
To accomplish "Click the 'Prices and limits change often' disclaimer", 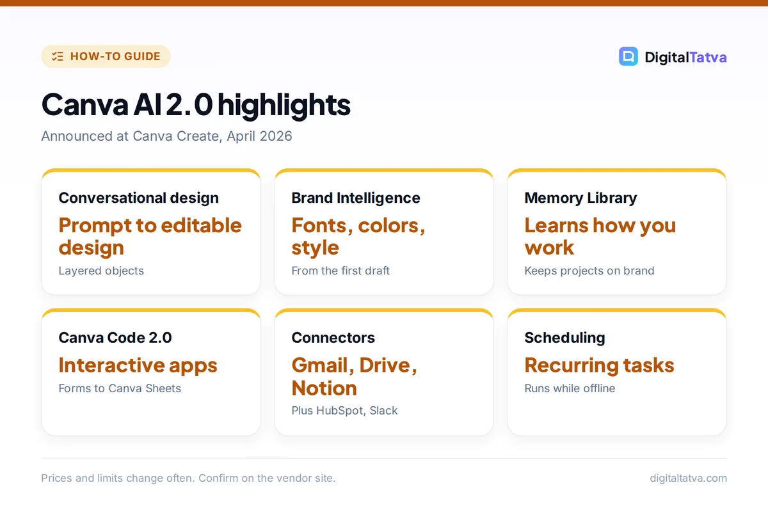I will (x=188, y=478).
